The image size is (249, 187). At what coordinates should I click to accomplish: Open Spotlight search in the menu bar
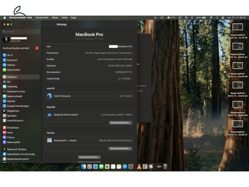[x=217, y=18]
